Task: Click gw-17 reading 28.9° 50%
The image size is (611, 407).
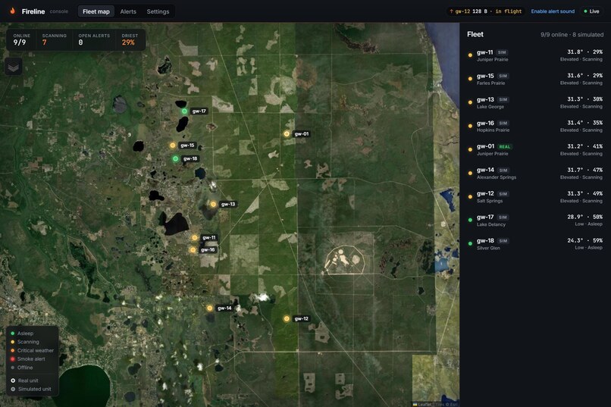Action: click(x=585, y=217)
